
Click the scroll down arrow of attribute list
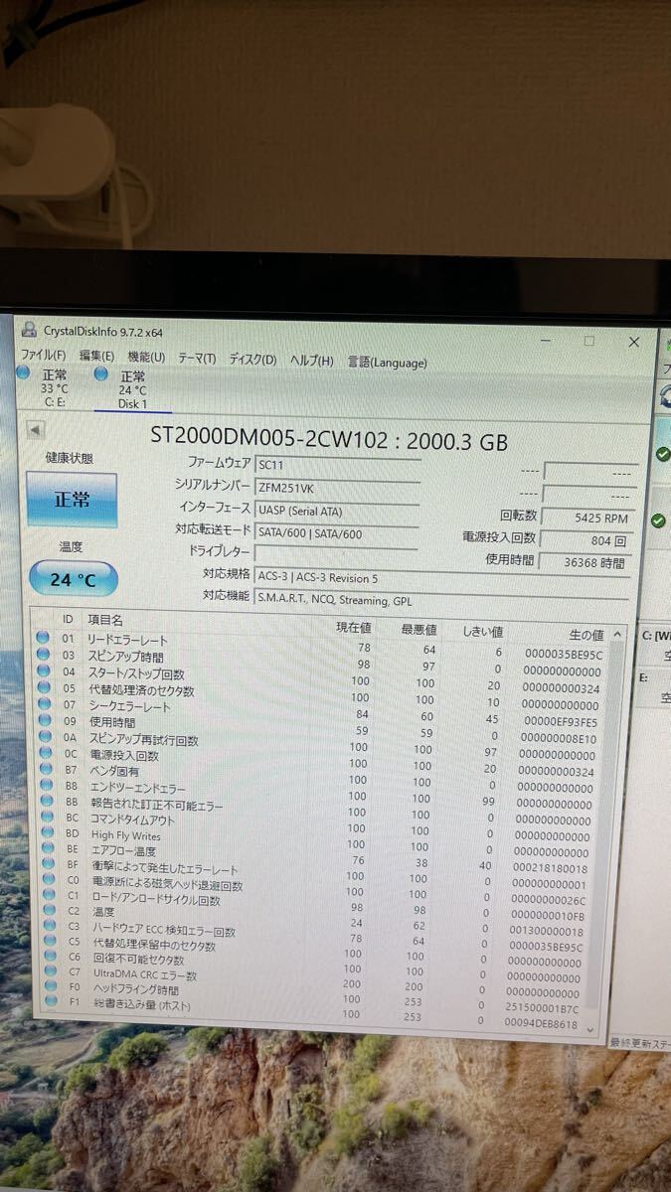[589, 1029]
